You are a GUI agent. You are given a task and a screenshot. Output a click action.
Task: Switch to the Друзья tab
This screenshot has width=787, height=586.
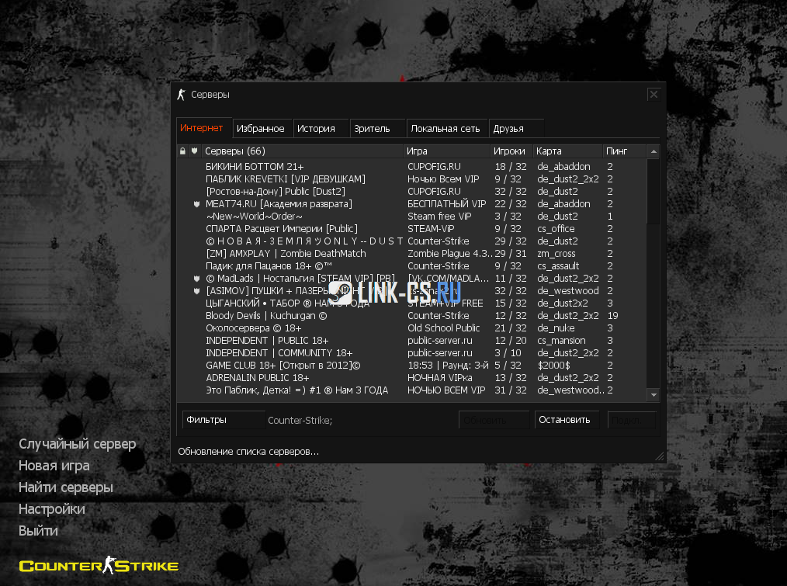(516, 129)
